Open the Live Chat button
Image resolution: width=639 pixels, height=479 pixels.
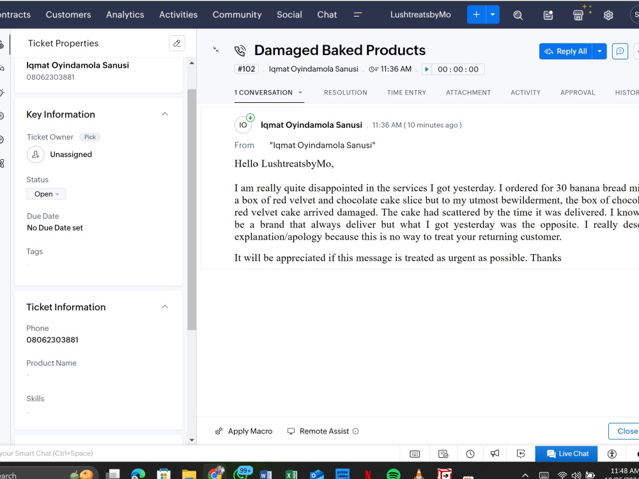566,453
